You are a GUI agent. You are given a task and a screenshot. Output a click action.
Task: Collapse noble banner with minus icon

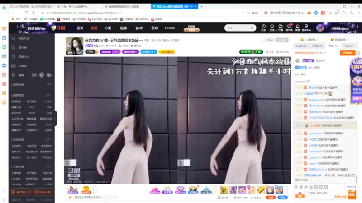pyautogui.click(x=358, y=53)
